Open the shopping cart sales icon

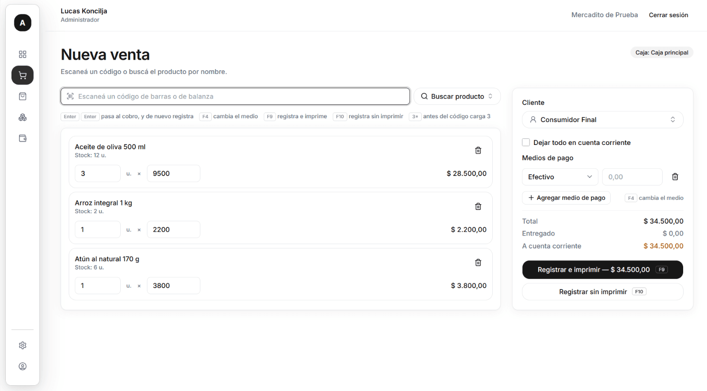(22, 75)
